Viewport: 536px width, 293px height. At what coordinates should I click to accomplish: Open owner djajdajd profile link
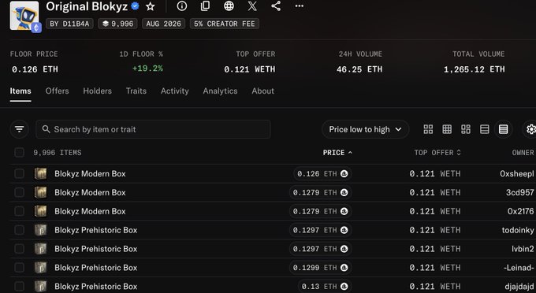(519, 286)
